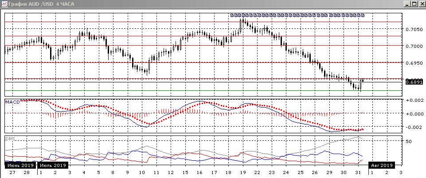Click the MACD indicator label
The height and width of the screenshot is (178, 426).
(12, 102)
